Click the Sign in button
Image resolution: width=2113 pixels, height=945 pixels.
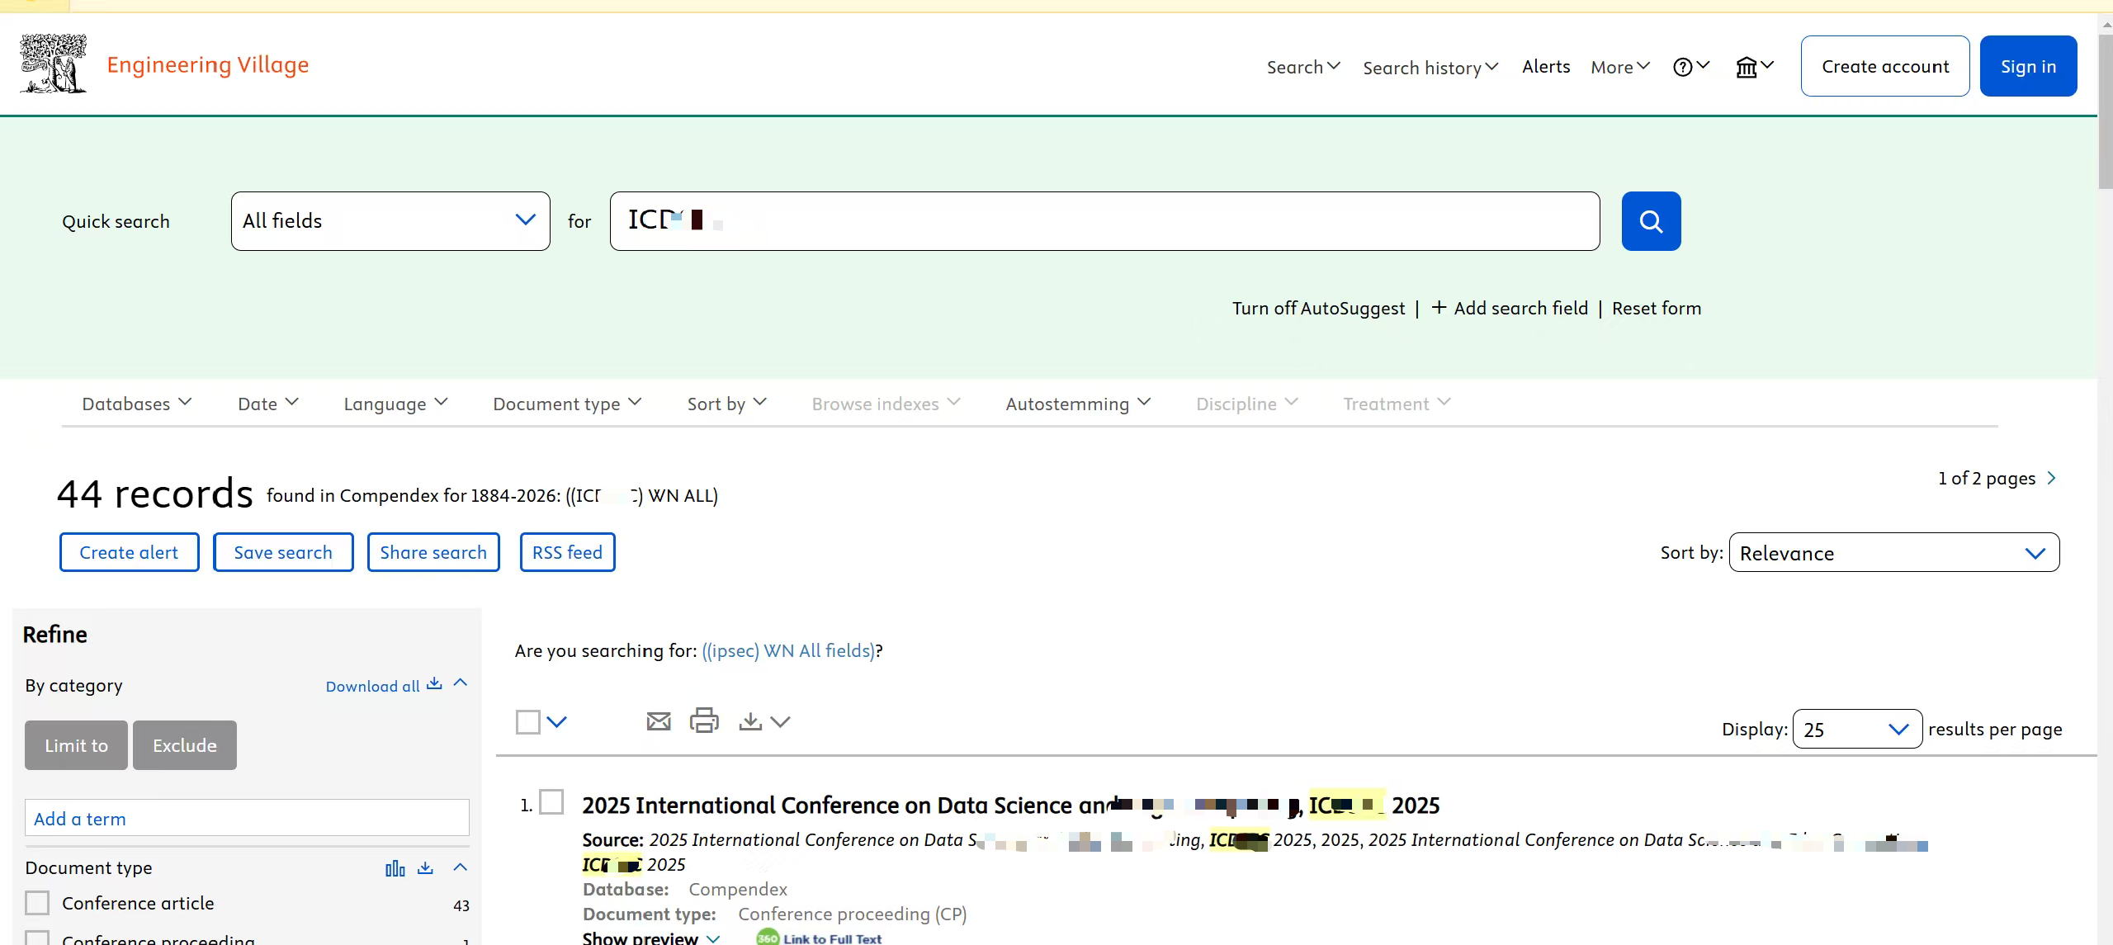2028,66
